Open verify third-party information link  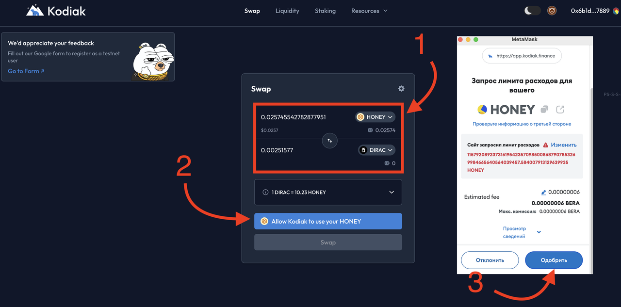522,124
